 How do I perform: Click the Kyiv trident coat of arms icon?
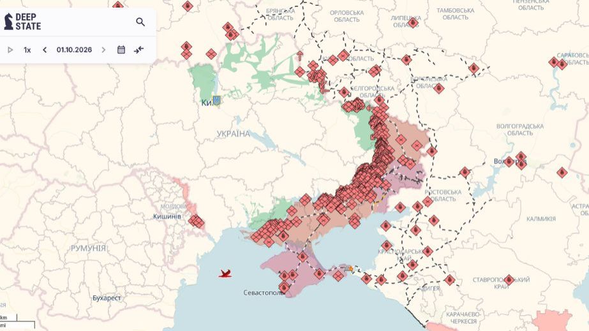pyautogui.click(x=216, y=100)
